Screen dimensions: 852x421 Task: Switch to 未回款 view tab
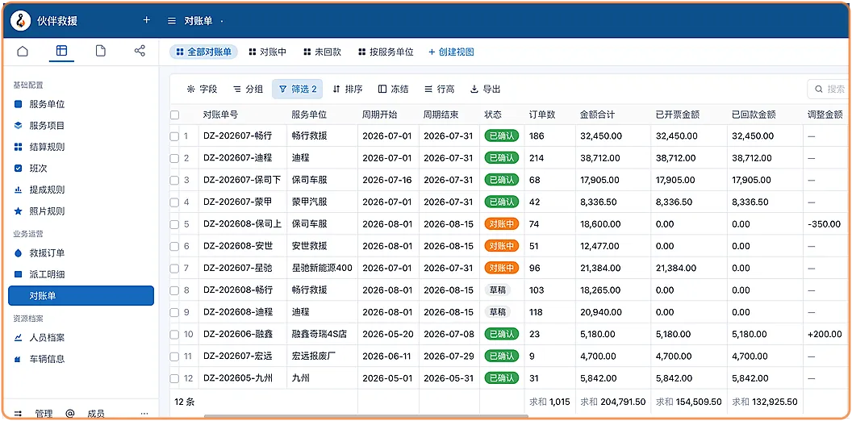click(322, 52)
